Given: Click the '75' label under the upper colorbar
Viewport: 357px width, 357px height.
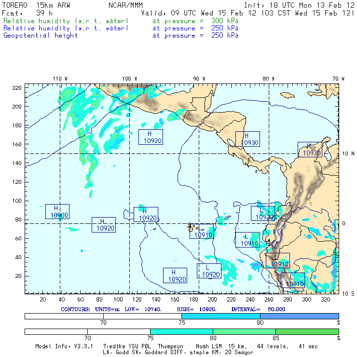Looking at the screenshot, I should [x=182, y=323].
